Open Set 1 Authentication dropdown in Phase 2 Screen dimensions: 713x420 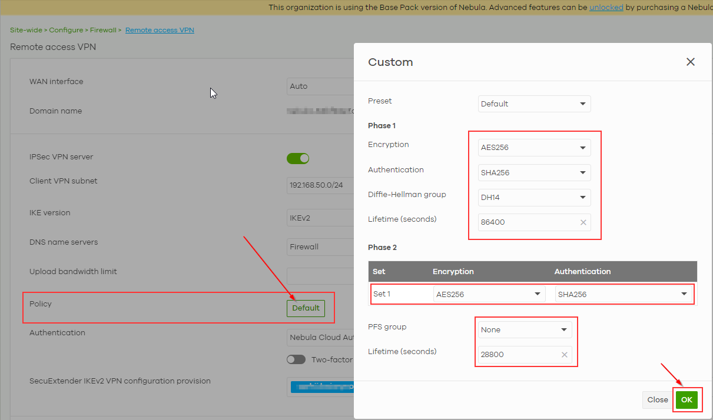[623, 294]
